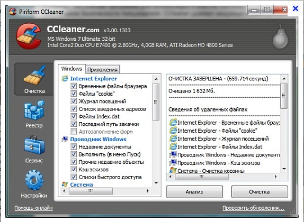Screen dimensions: 304x222
Task: Click Windows flag icon of Очистка корзины row
Action: (173, 170)
